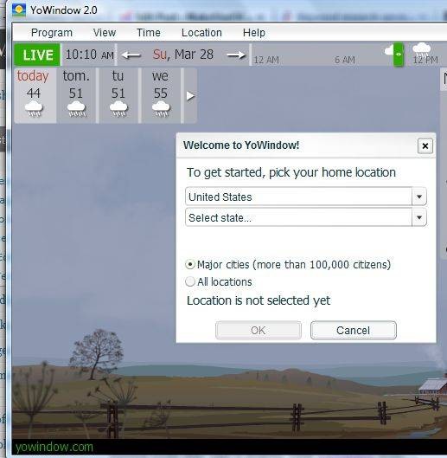The height and width of the screenshot is (458, 447).
Task: Expand state list with arrow button
Action: coord(419,217)
